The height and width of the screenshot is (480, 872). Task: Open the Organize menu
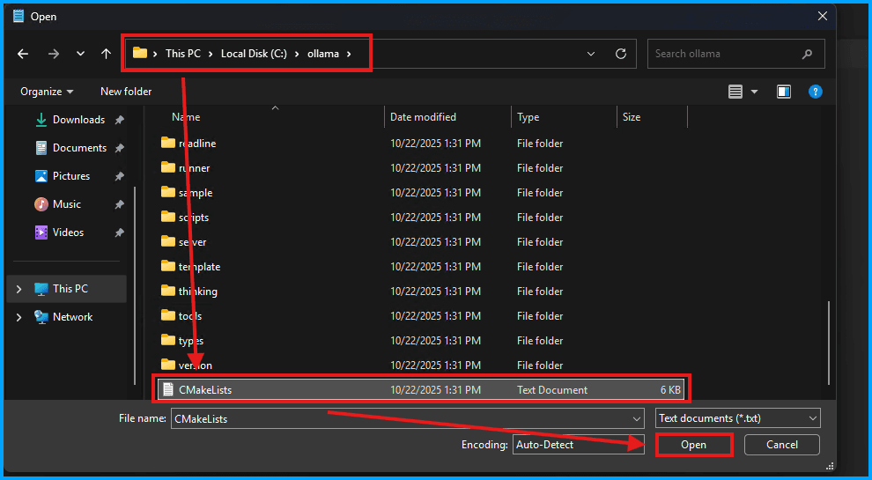47,92
